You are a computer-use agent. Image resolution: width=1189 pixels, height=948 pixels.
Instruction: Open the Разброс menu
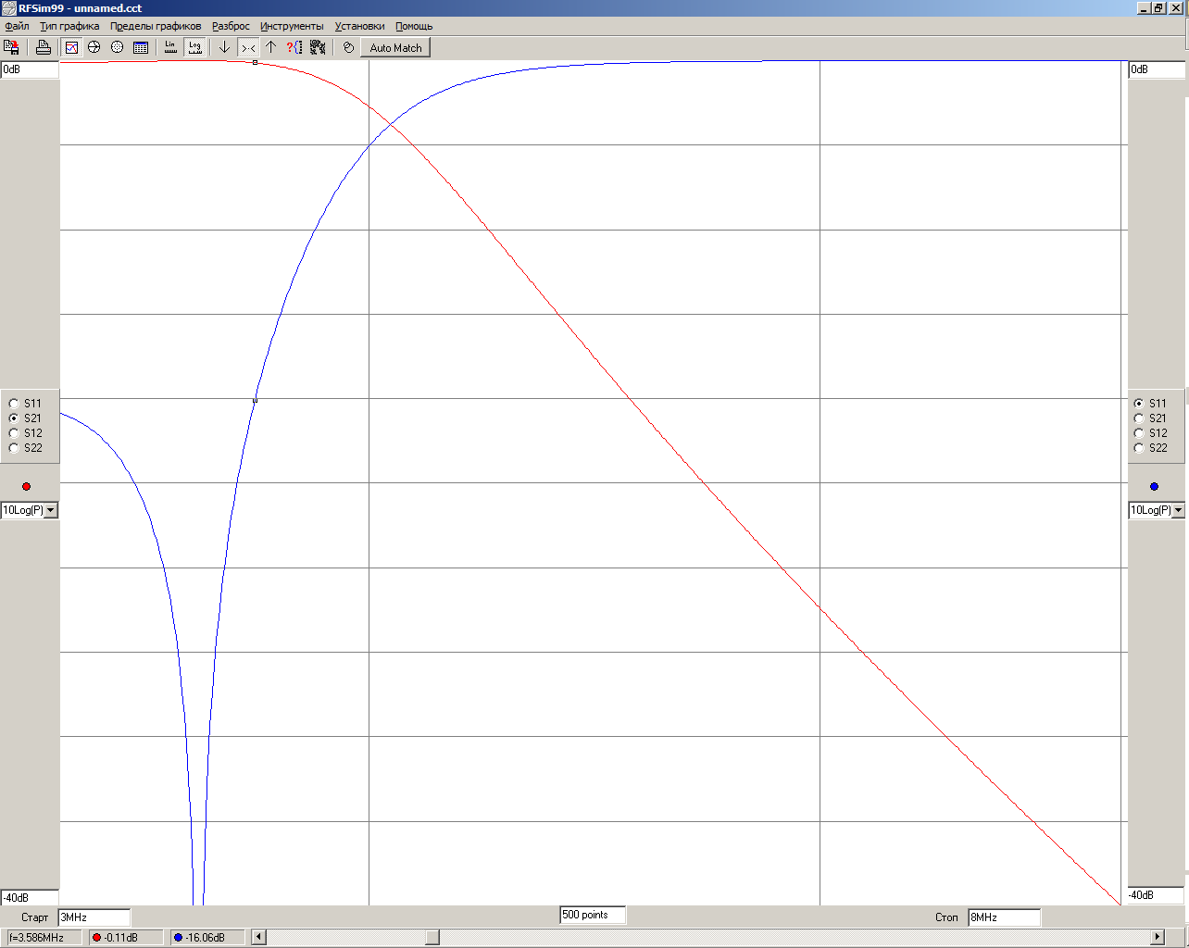[231, 26]
